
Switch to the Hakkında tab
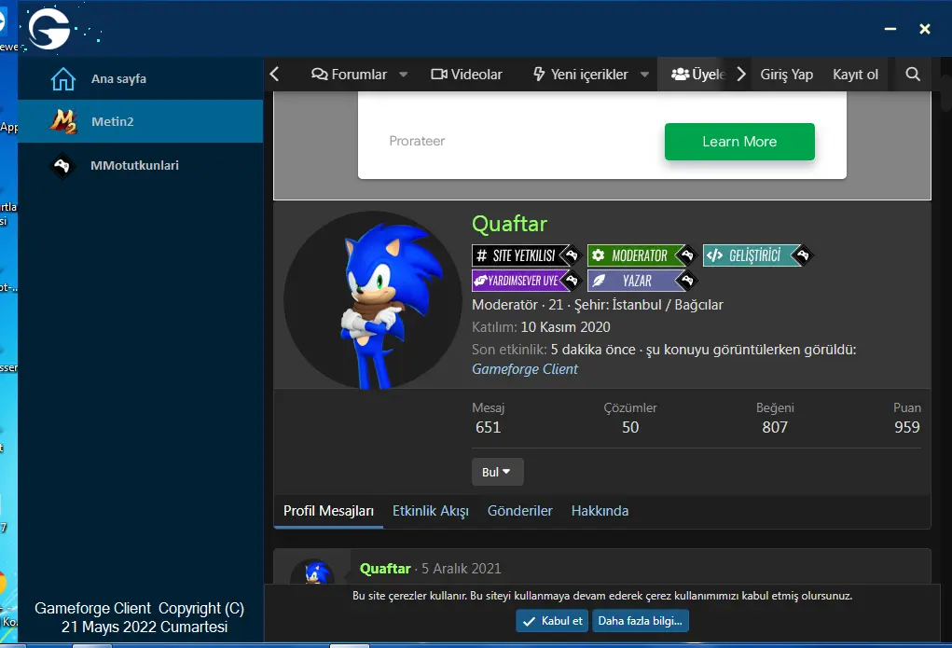tap(600, 511)
